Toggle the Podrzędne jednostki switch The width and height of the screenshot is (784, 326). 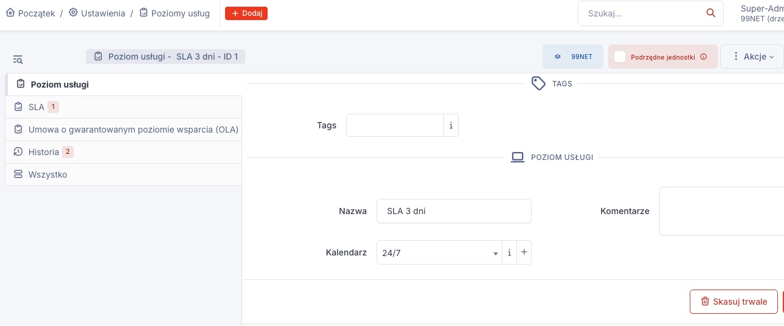click(620, 57)
